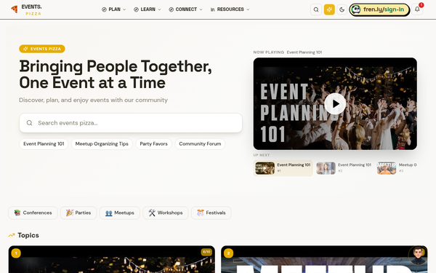This screenshot has height=273, width=436.
Task: Click the 8/10 badge on first topic card
Action: (206, 252)
